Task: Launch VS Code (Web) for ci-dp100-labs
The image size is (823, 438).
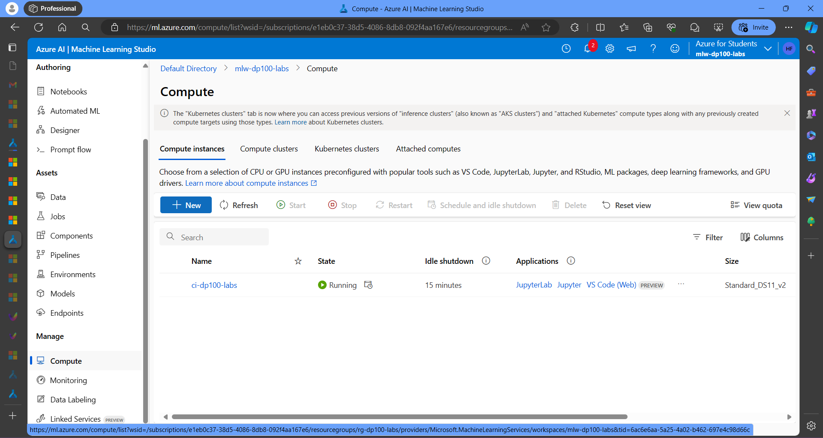Action: point(611,285)
